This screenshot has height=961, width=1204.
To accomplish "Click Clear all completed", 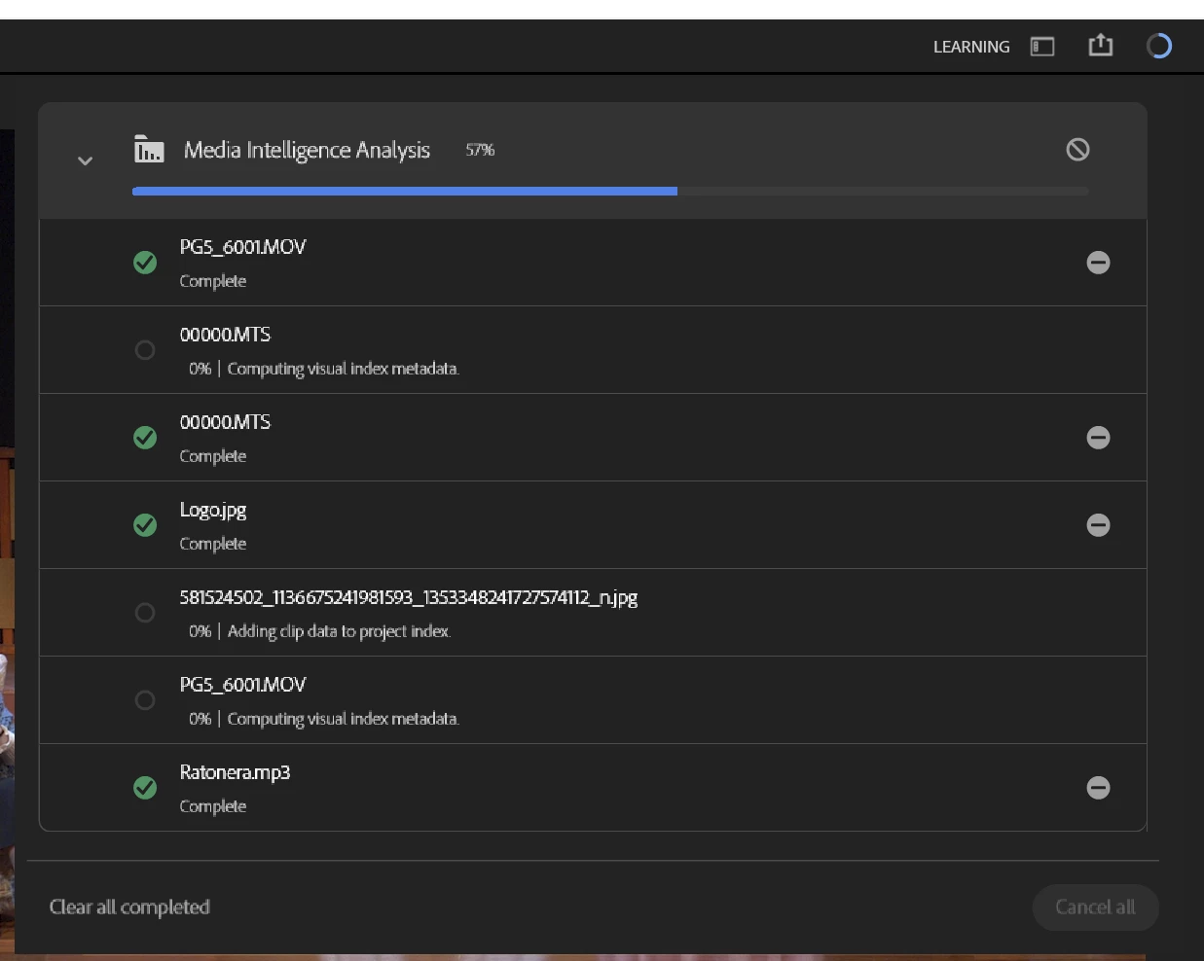I will [x=129, y=908].
